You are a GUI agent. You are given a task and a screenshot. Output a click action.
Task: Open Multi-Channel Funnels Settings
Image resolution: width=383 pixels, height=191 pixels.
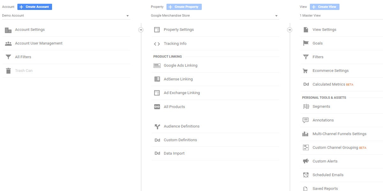pos(339,134)
